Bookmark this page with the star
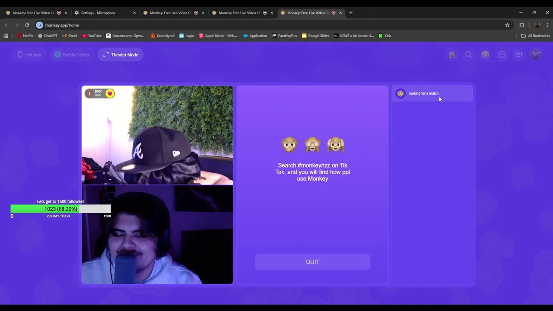The height and width of the screenshot is (311, 553). coord(507,25)
